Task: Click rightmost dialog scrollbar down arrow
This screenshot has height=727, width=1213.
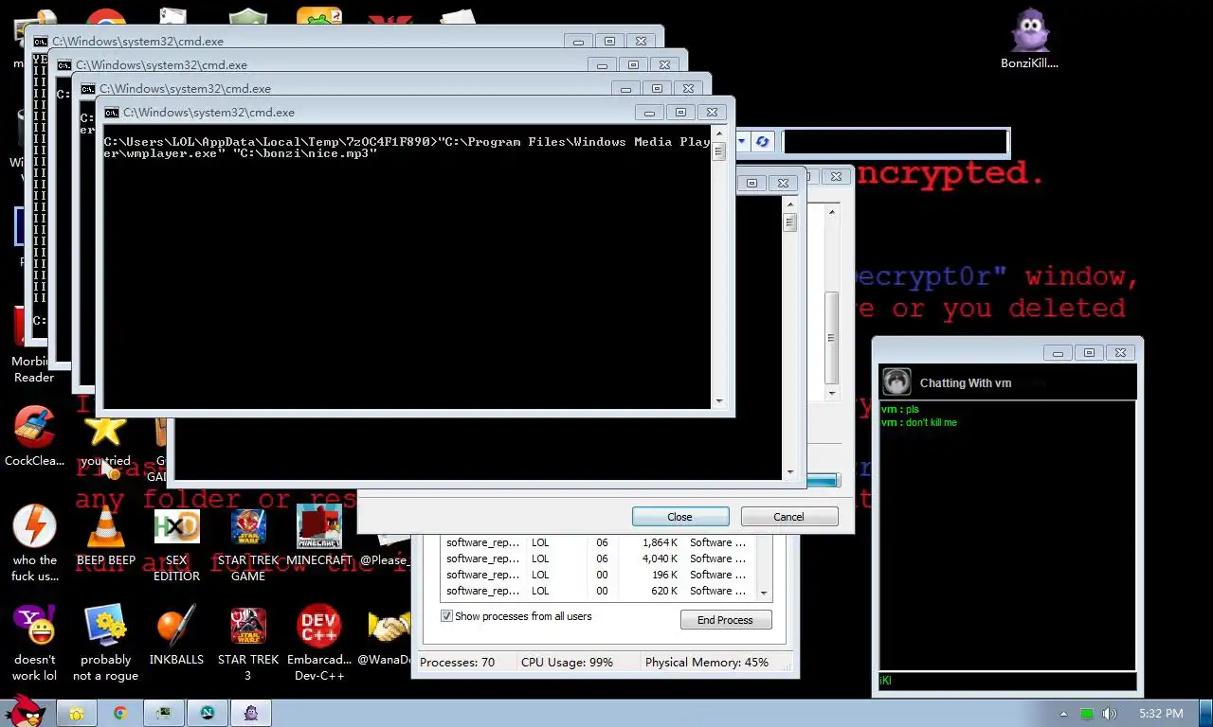Action: pyautogui.click(x=832, y=393)
